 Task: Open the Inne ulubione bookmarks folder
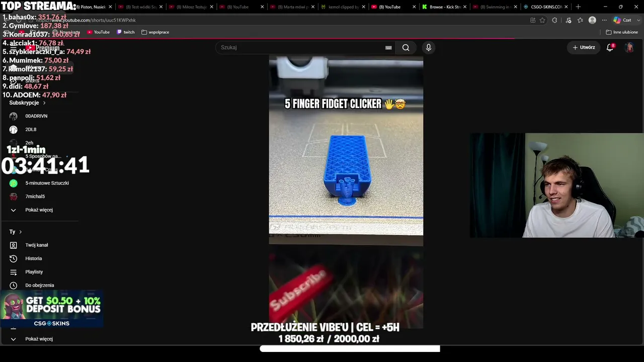(x=622, y=32)
